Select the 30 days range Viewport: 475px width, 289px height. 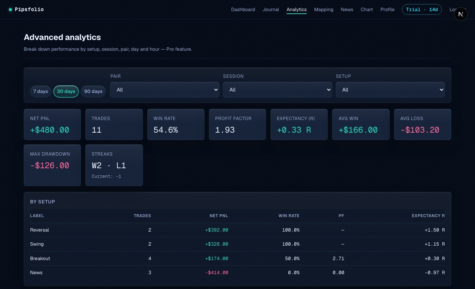point(66,92)
